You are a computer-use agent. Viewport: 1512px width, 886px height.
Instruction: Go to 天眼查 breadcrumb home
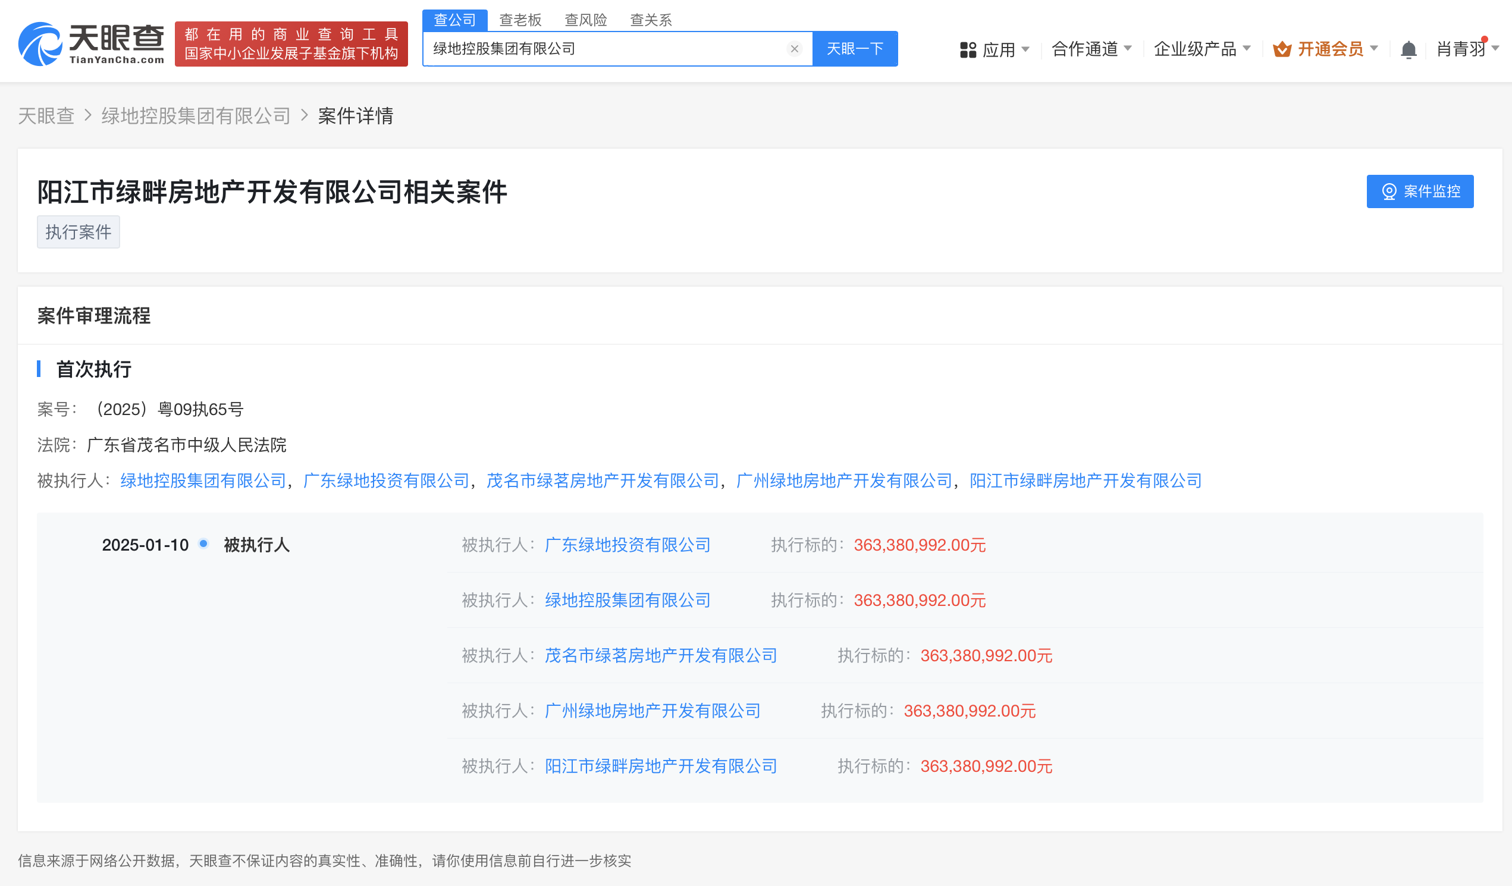click(x=46, y=116)
